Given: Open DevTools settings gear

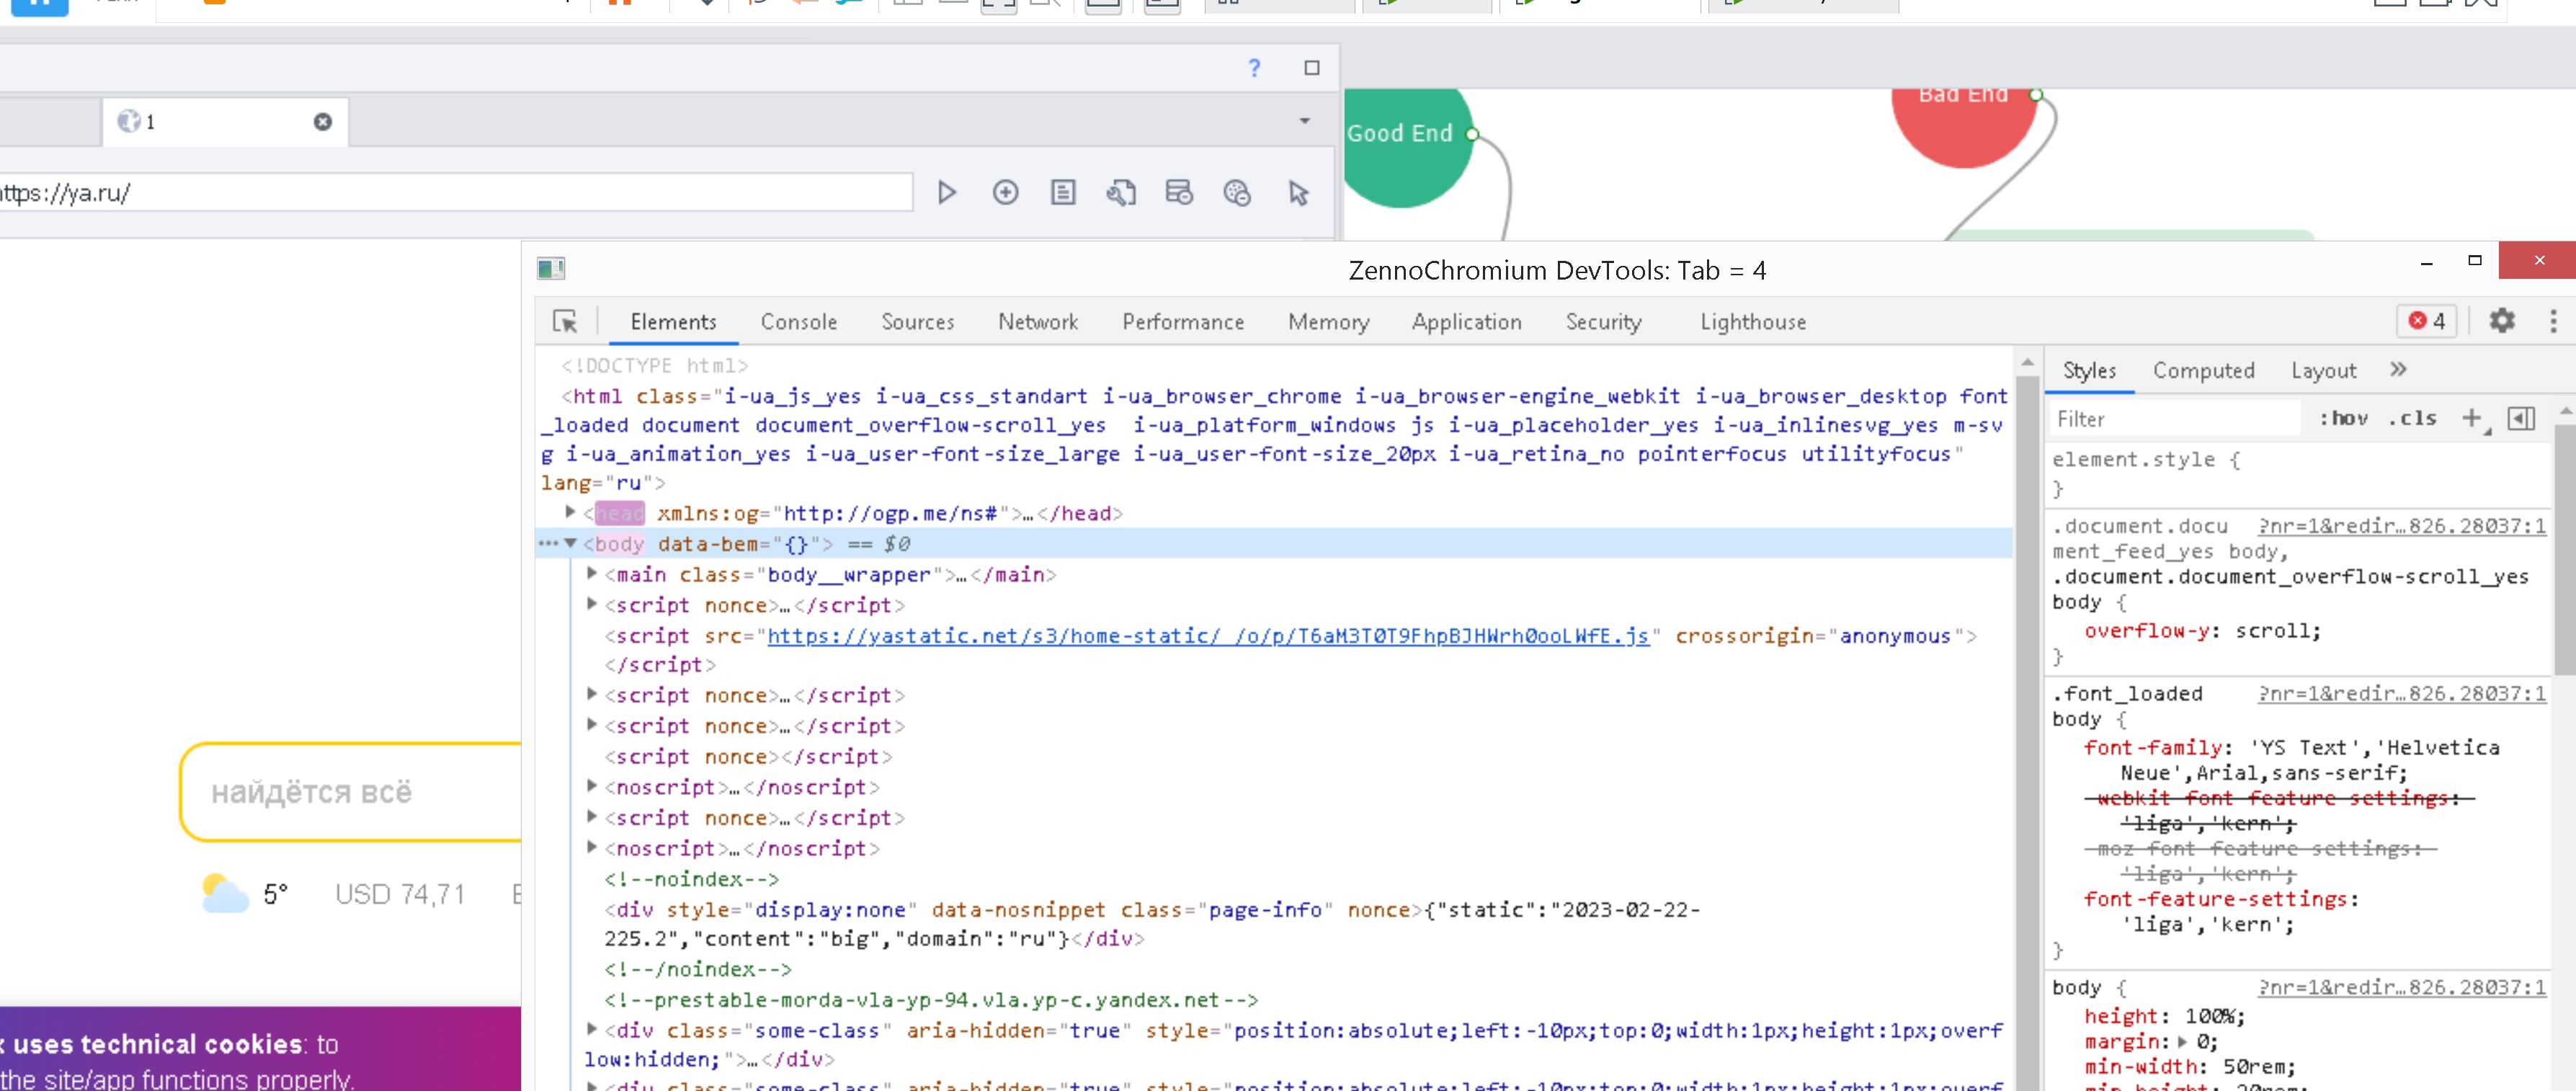Looking at the screenshot, I should tap(2501, 321).
